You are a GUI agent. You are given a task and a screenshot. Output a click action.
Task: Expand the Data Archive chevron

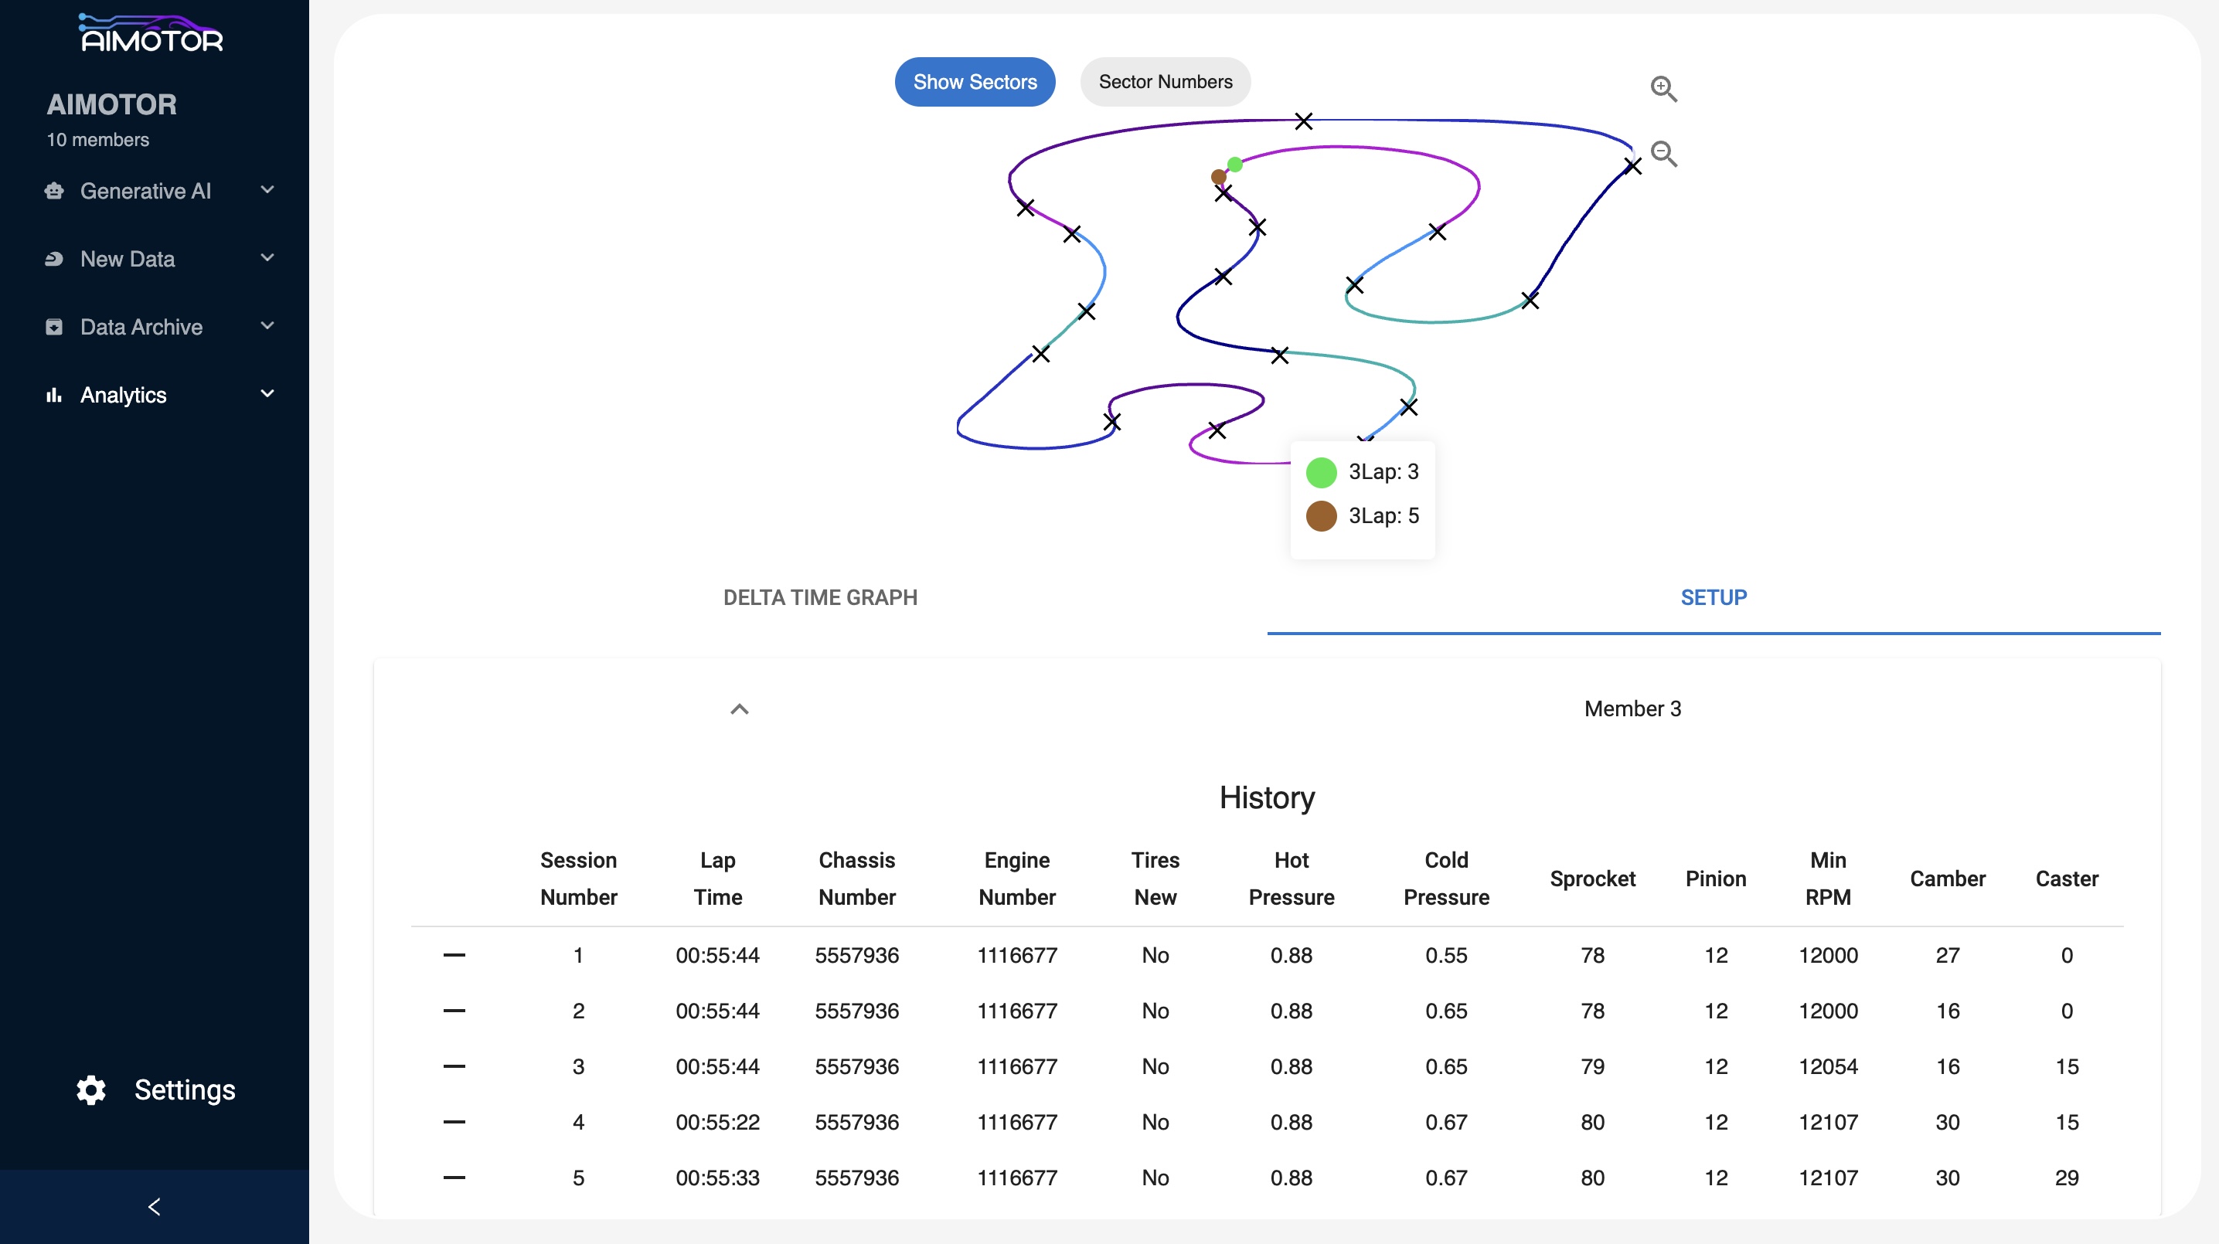click(x=267, y=326)
